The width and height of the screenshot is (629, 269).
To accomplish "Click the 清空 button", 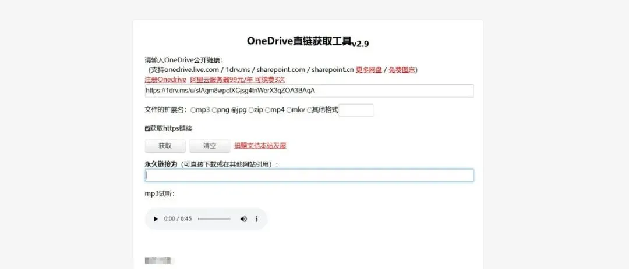I will 210,146.
